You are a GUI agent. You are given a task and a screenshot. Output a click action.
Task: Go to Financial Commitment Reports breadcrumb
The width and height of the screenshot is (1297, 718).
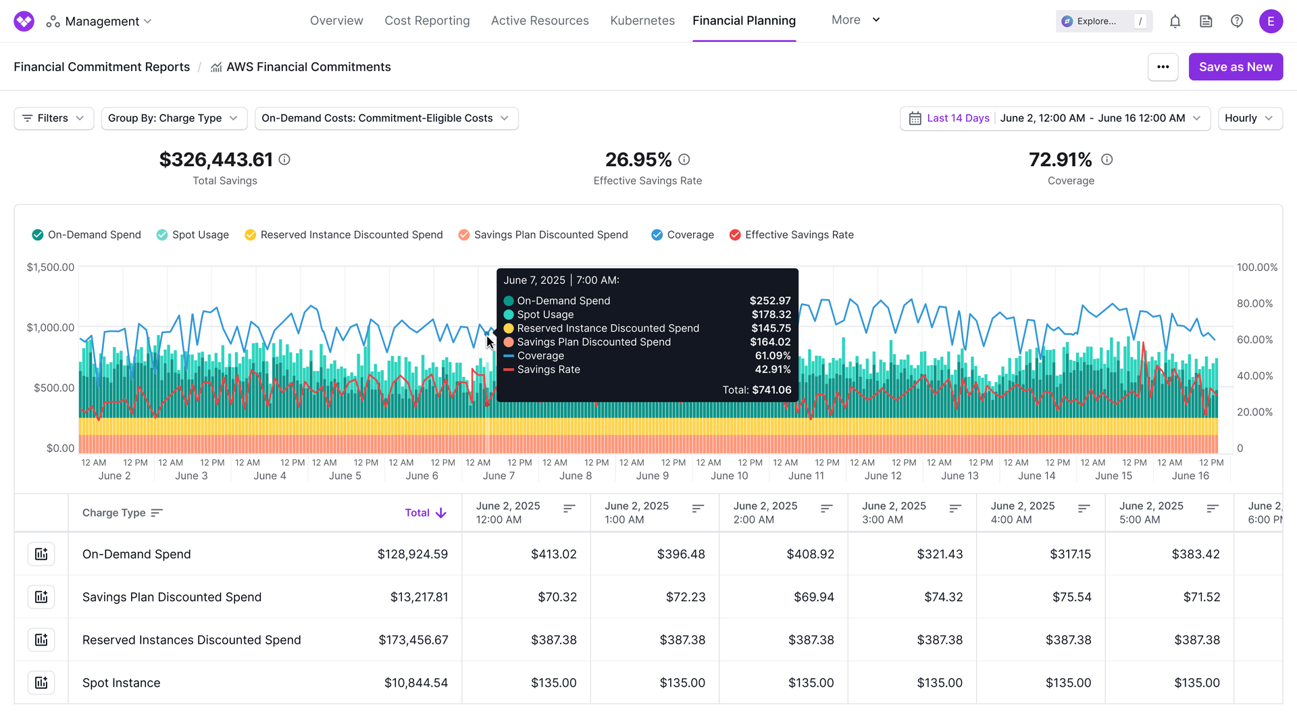tap(102, 67)
